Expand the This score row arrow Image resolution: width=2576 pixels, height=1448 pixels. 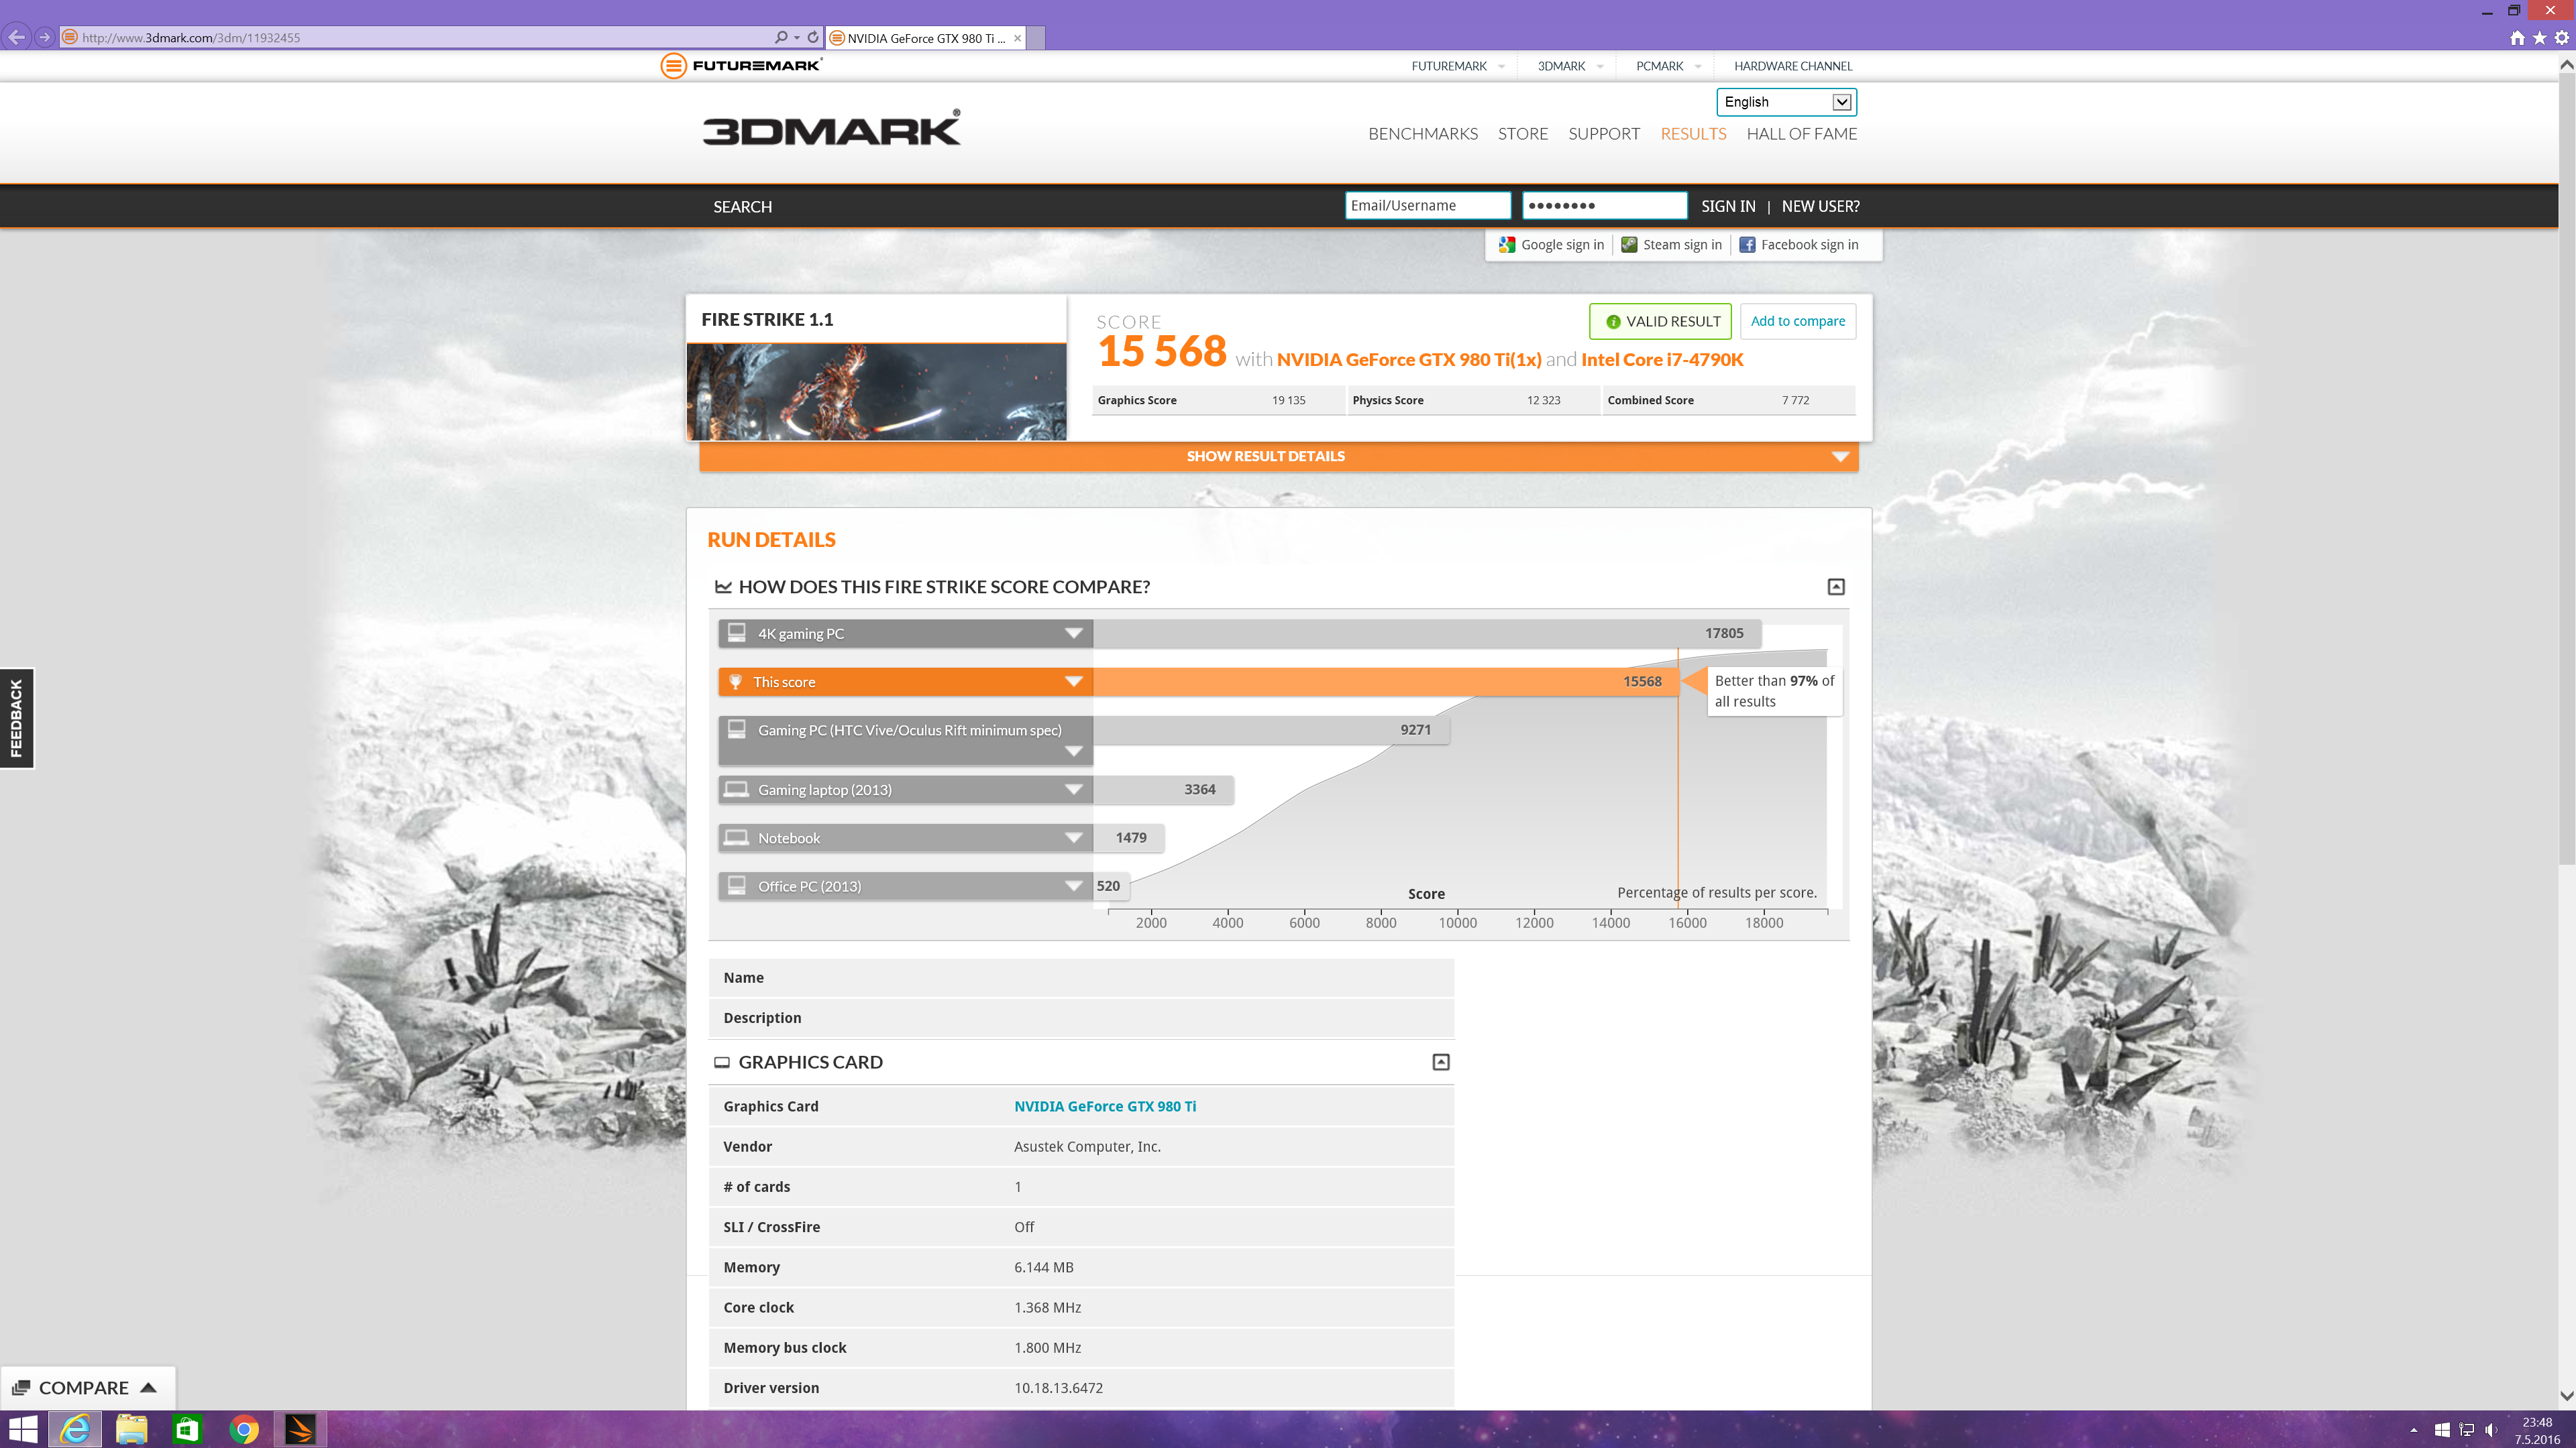1073,682
